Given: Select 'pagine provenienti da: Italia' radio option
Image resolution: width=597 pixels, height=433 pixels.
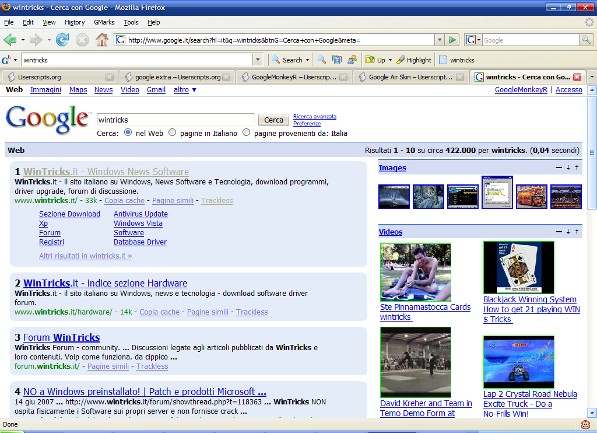Looking at the screenshot, I should click(247, 132).
